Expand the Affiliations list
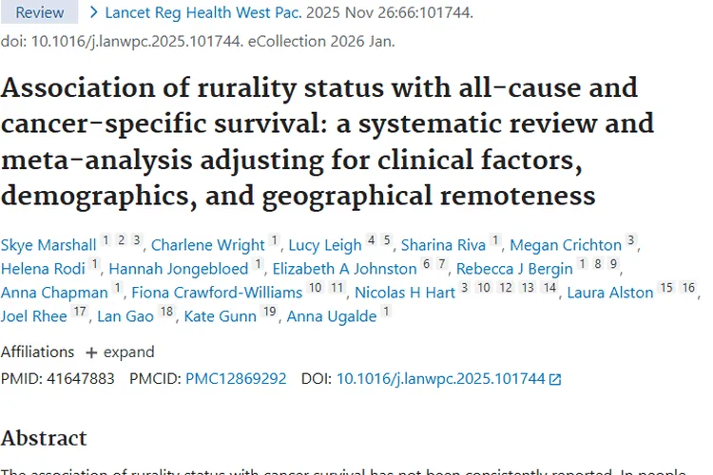713x475 pixels. (120, 351)
